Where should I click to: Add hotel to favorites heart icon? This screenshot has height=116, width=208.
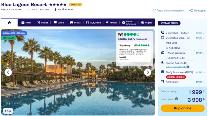click(153, 10)
